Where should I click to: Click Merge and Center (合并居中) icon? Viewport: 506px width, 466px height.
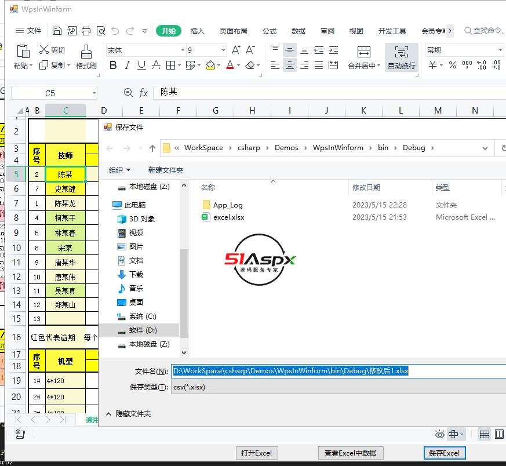click(363, 52)
